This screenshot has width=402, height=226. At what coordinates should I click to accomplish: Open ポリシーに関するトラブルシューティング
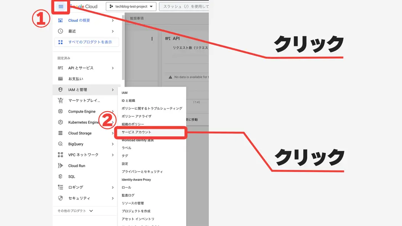pyautogui.click(x=152, y=108)
